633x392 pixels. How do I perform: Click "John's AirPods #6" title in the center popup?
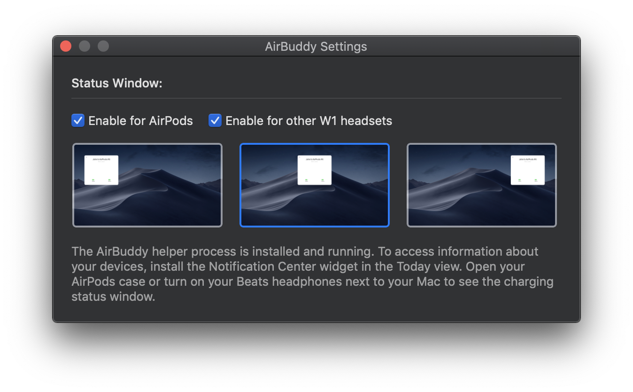point(315,159)
